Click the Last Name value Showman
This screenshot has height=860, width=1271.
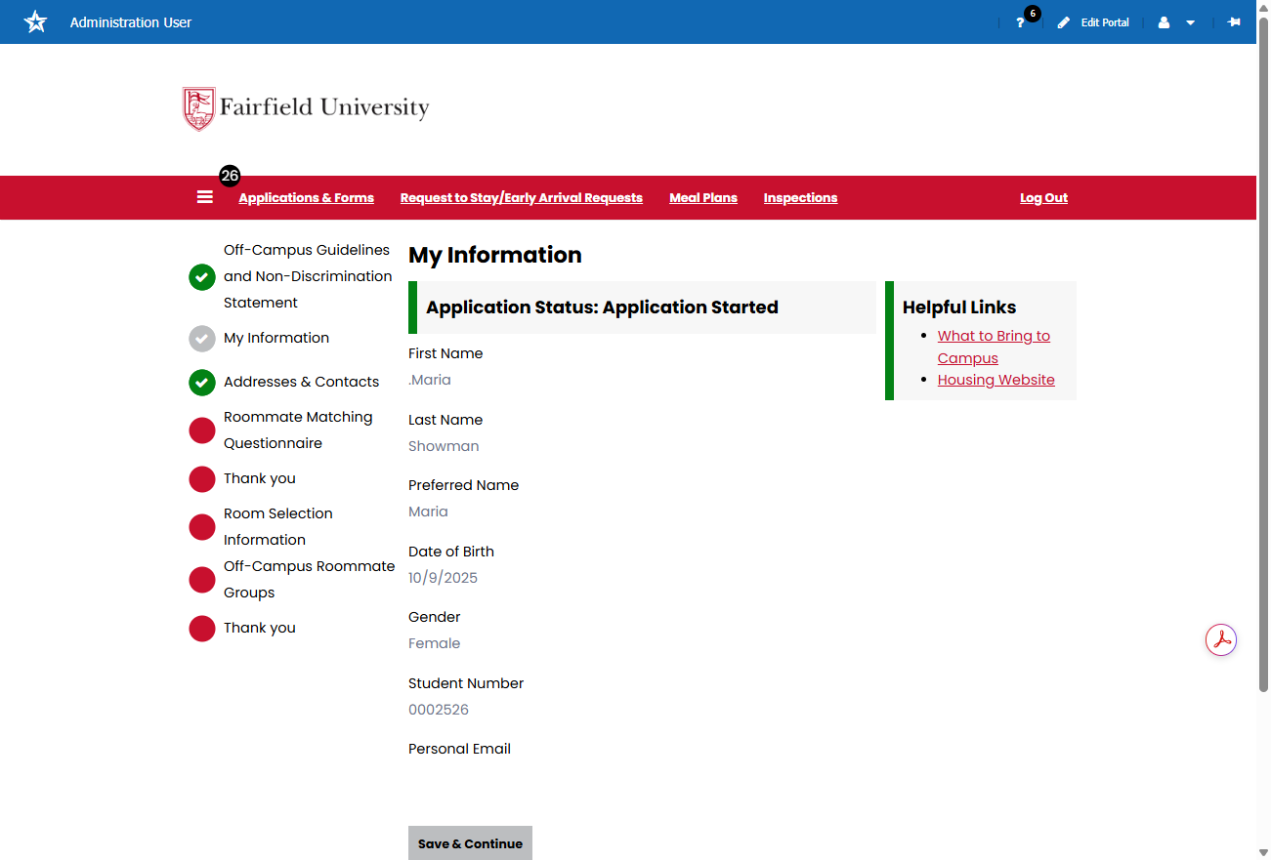coord(444,446)
